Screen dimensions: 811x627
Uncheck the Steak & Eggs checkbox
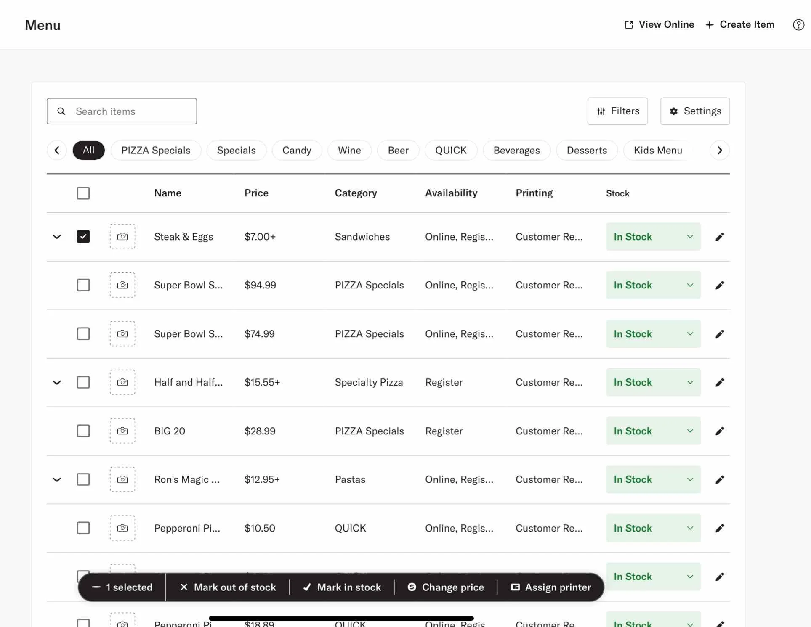(83, 237)
